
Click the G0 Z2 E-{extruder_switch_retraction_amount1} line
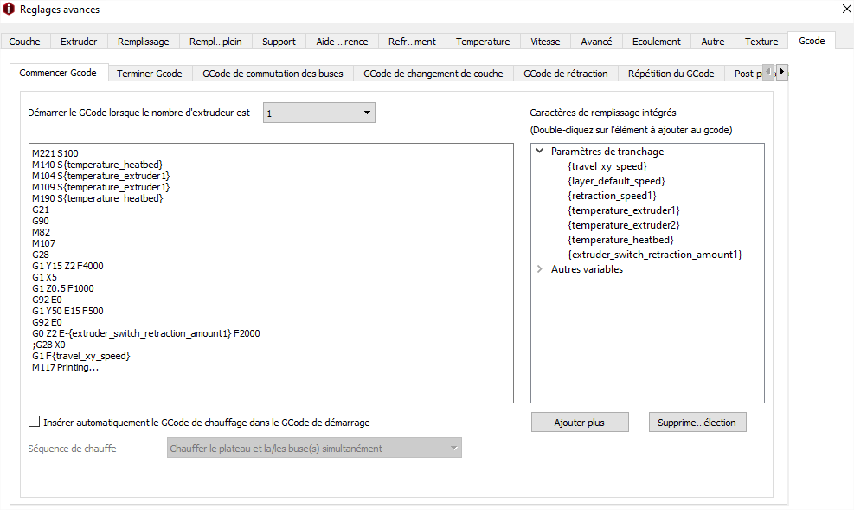click(x=146, y=333)
